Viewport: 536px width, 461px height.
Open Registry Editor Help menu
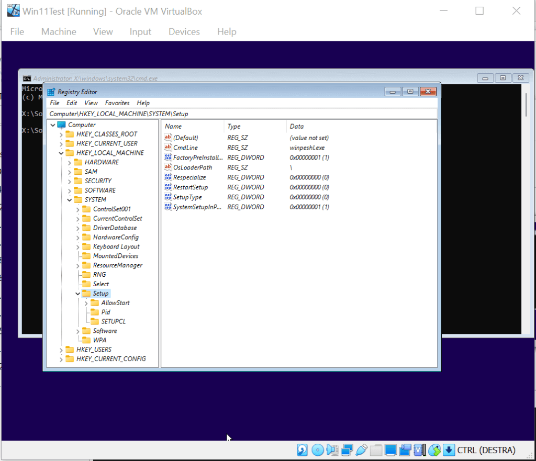pyautogui.click(x=143, y=103)
